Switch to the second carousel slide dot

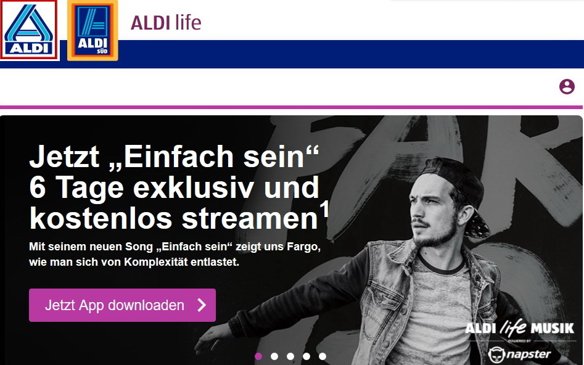pyautogui.click(x=274, y=356)
